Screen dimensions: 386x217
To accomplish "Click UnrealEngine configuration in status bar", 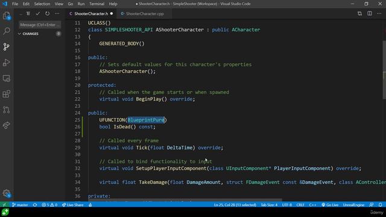I will point(353,205).
